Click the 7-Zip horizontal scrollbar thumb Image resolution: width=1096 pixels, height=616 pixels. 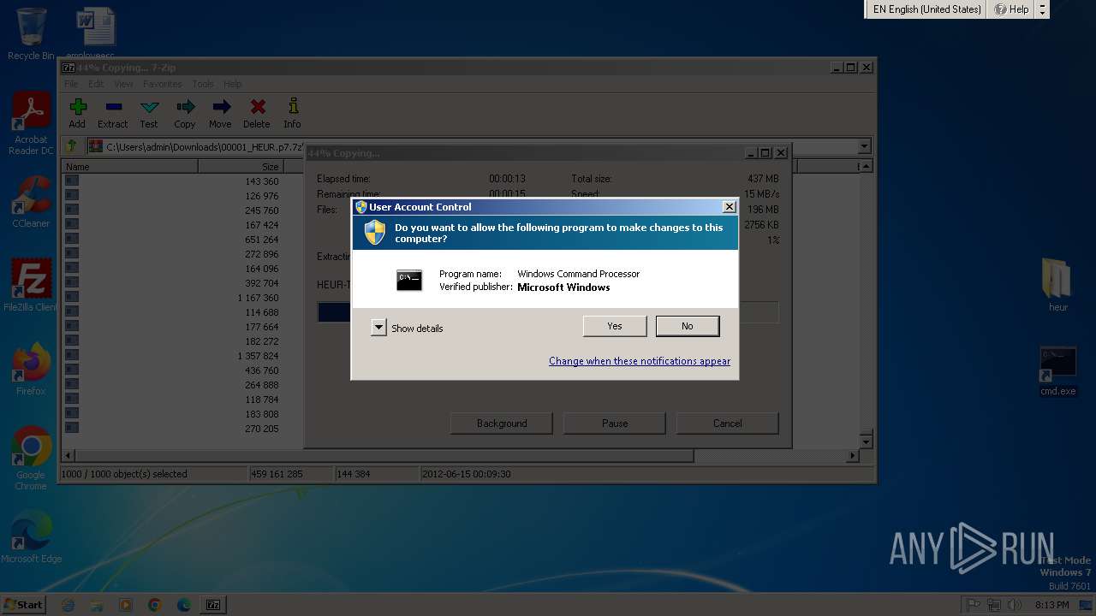tap(384, 456)
